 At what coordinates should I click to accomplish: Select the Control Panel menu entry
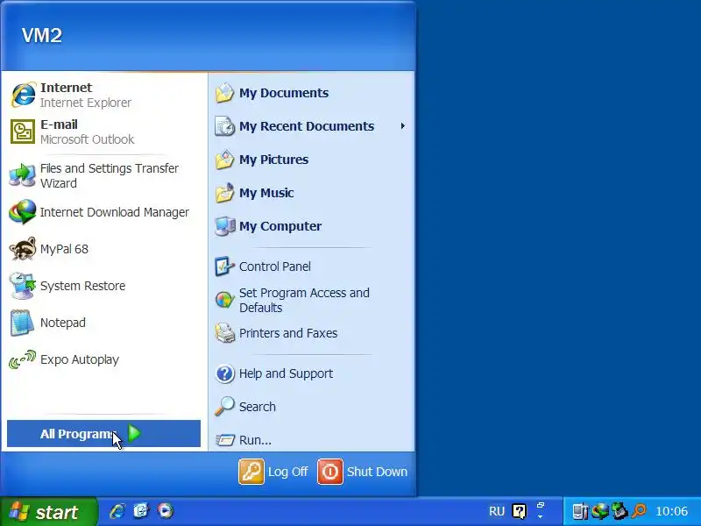point(312,267)
